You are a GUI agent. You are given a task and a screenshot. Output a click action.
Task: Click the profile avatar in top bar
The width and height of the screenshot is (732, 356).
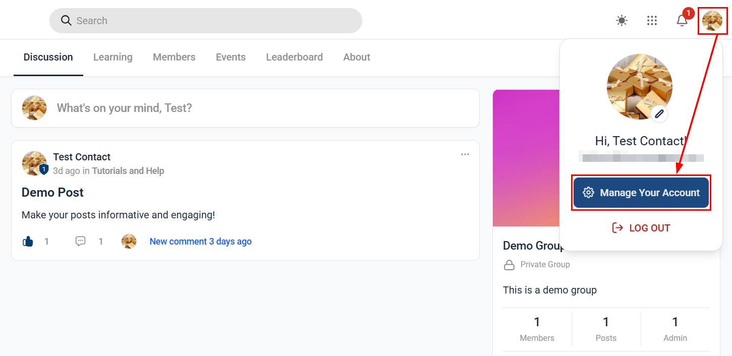point(712,21)
